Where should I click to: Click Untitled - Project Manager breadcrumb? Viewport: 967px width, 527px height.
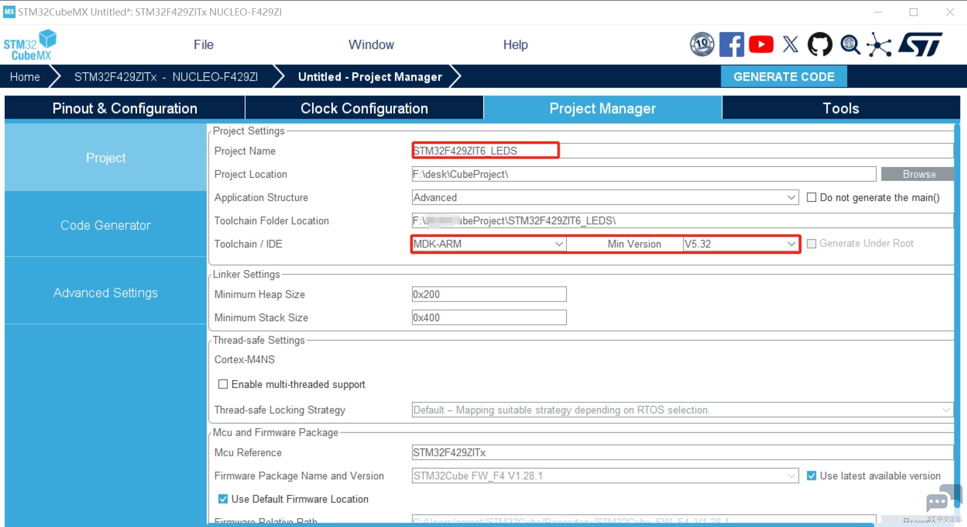click(x=370, y=77)
